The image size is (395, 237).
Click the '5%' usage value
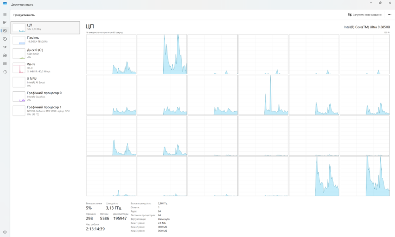click(88, 208)
